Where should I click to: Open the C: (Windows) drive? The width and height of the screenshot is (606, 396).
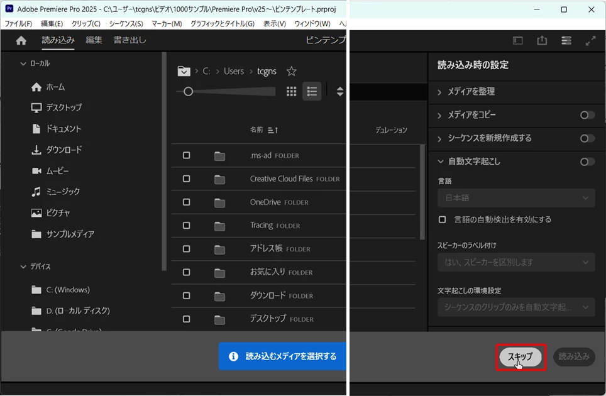pyautogui.click(x=60, y=290)
